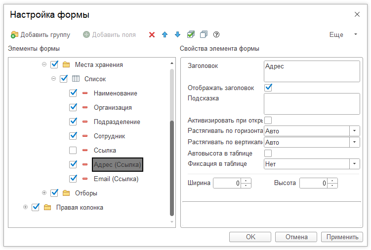This screenshot has height=250, width=371.
Task: Enable the Ссылка checkbox
Action: [x=73, y=150]
